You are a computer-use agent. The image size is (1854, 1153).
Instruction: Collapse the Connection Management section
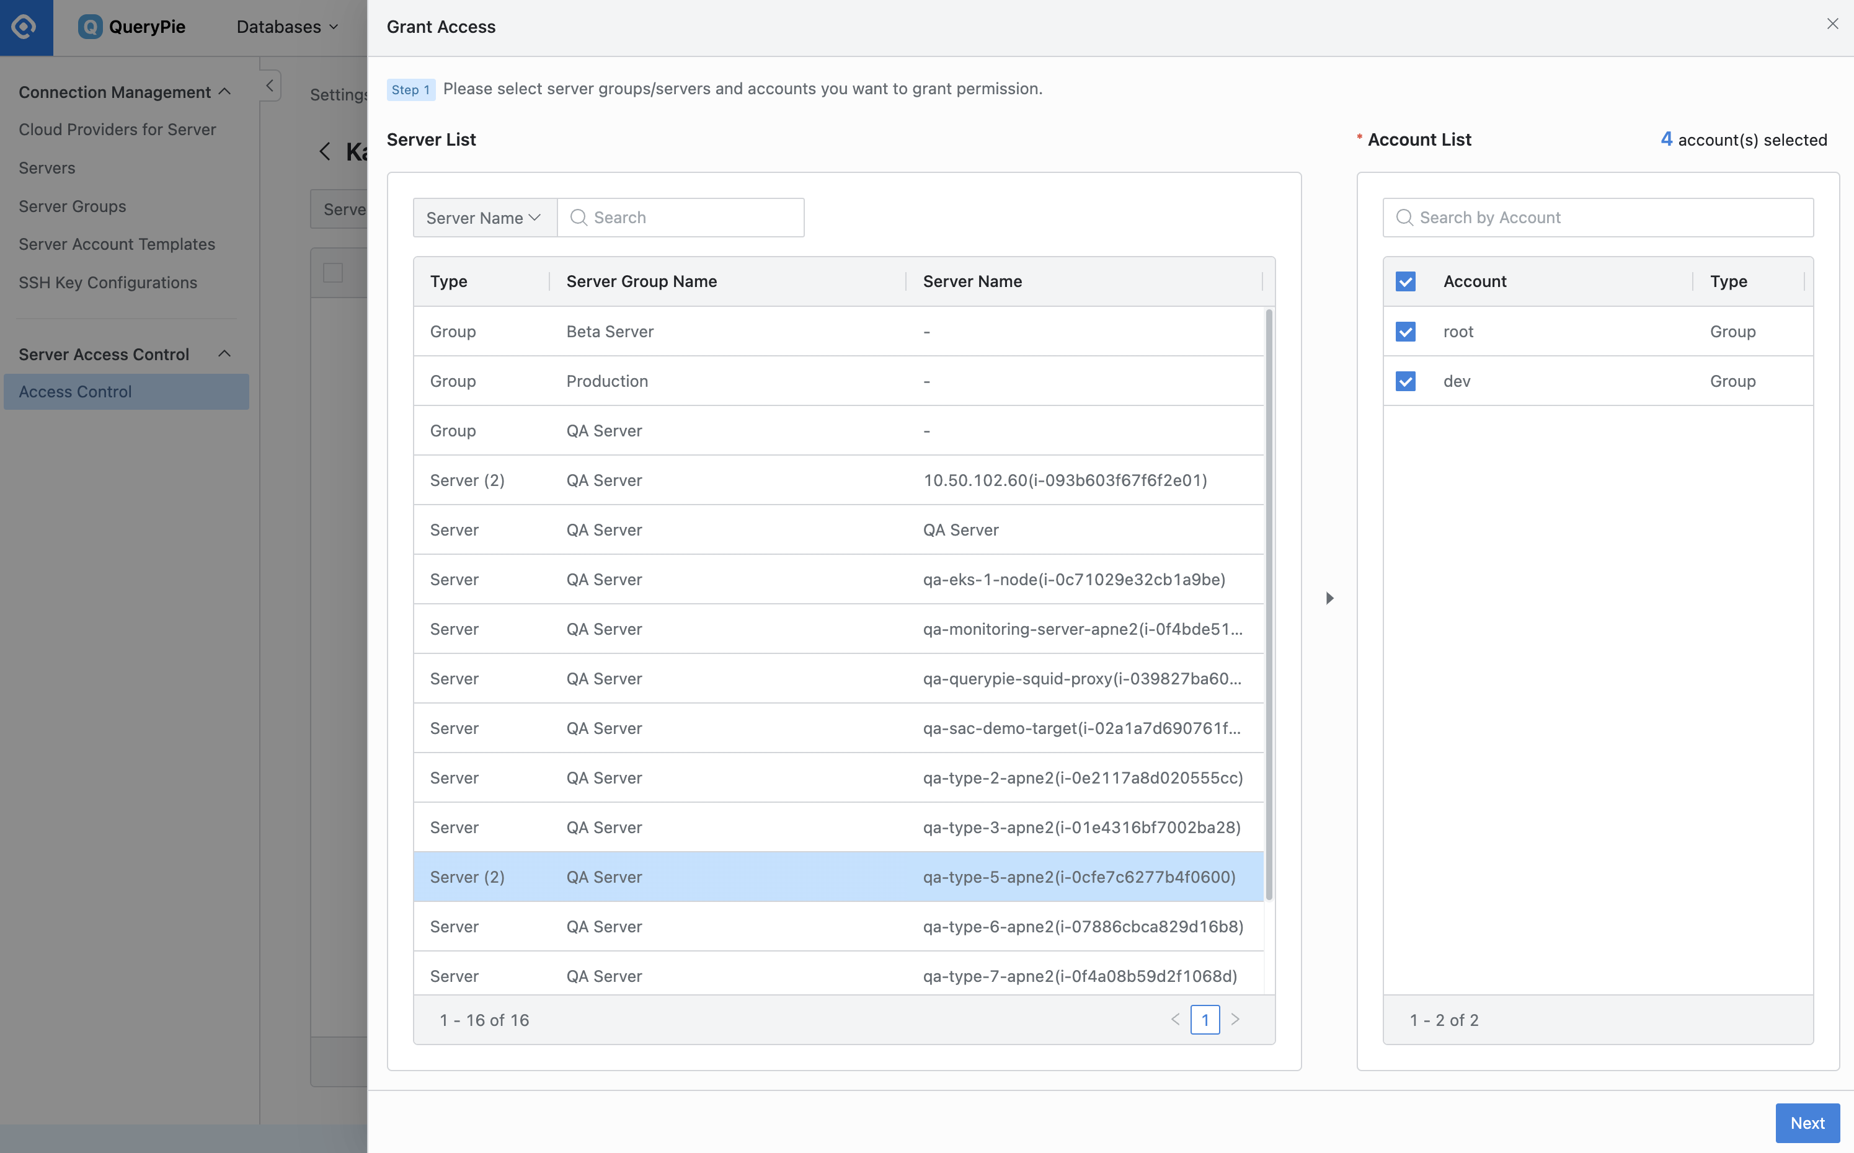click(224, 92)
